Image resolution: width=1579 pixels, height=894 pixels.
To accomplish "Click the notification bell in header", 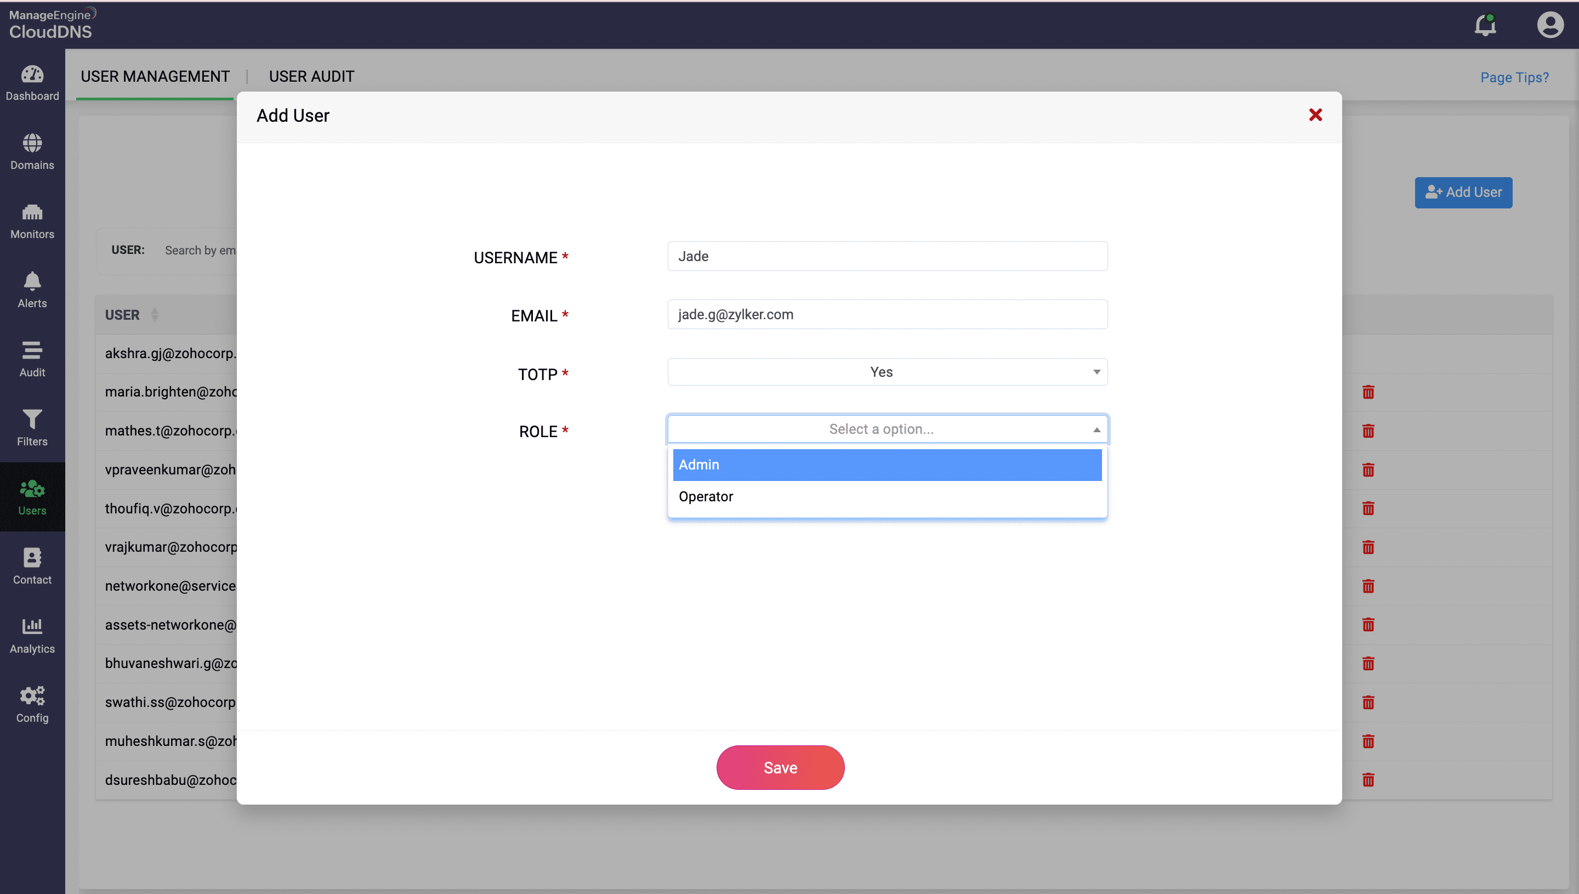I will [x=1485, y=25].
